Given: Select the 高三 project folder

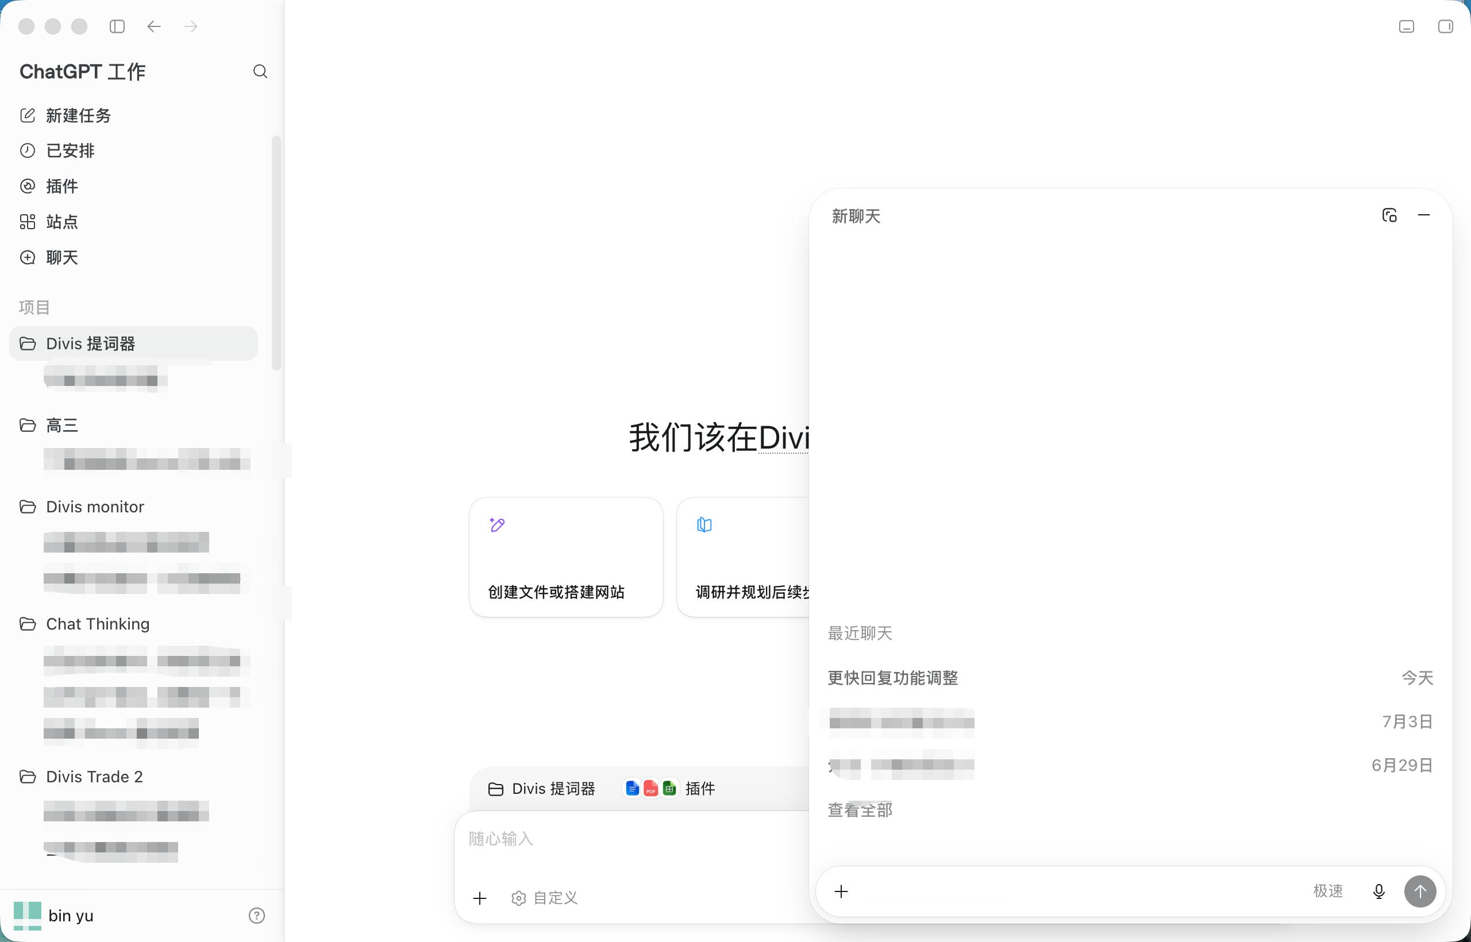Looking at the screenshot, I should click(x=134, y=425).
